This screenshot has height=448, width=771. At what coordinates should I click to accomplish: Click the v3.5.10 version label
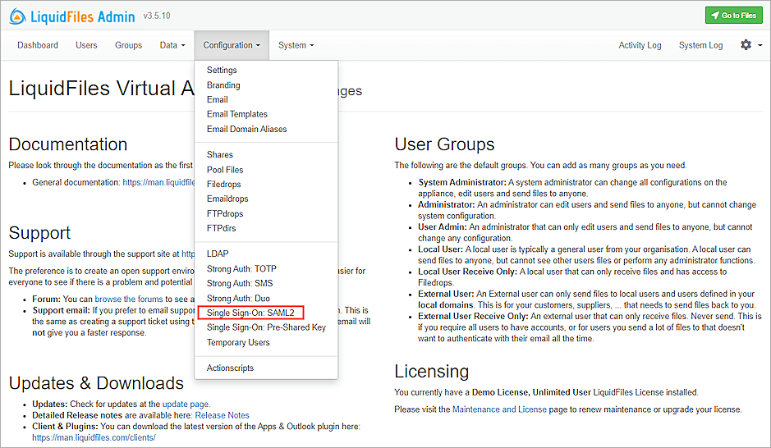click(157, 16)
